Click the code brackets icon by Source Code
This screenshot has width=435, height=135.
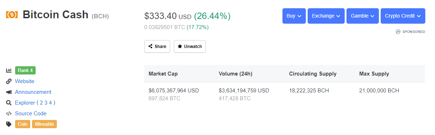pyautogui.click(x=9, y=114)
